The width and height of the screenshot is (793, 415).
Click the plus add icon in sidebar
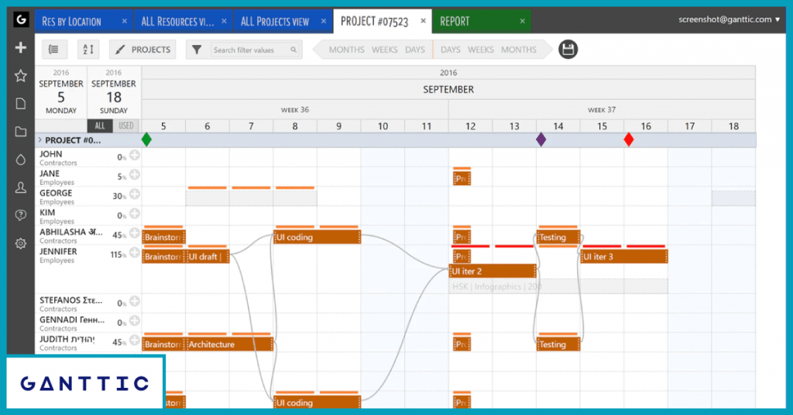point(21,47)
